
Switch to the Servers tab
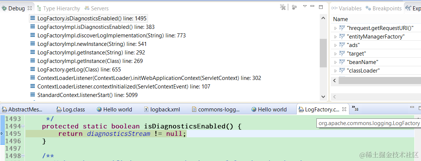point(97,9)
